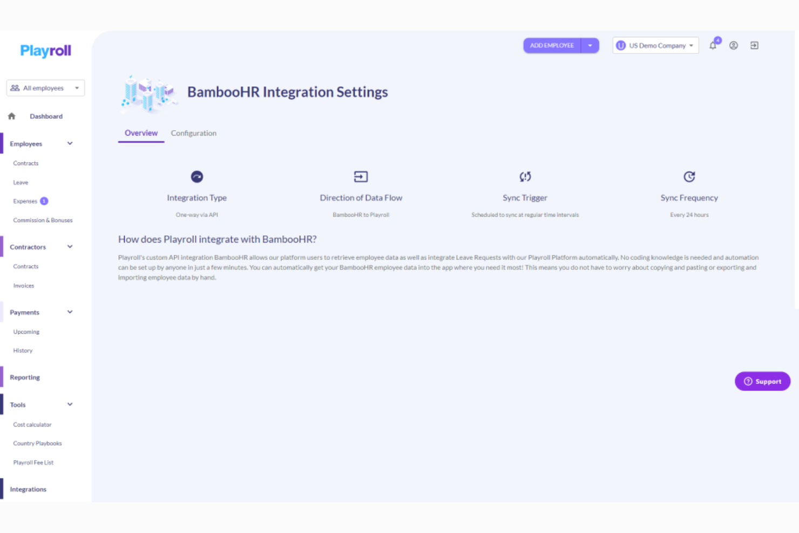Click the 'One-way via API' text
Screen dimensions: 799x533
[x=197, y=215]
